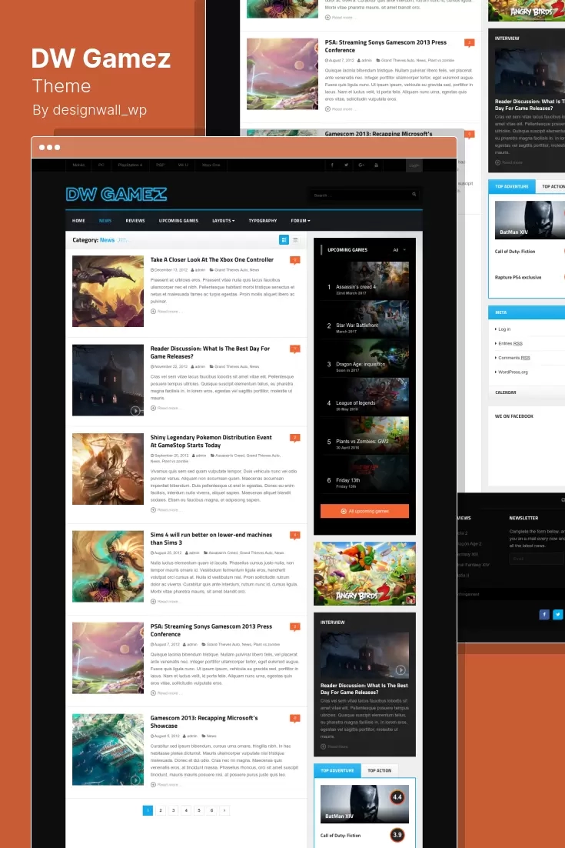Open the Sims 4 article thumbnail
This screenshot has height=848, width=565.
[x=108, y=566]
